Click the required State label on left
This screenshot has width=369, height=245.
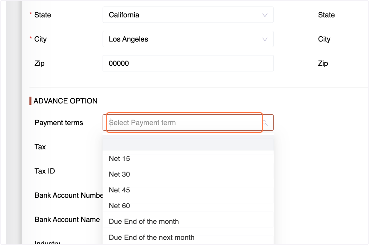point(42,15)
